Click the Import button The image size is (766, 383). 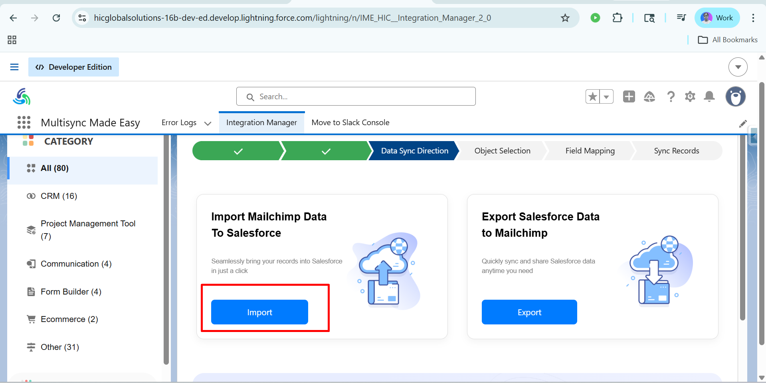(259, 312)
